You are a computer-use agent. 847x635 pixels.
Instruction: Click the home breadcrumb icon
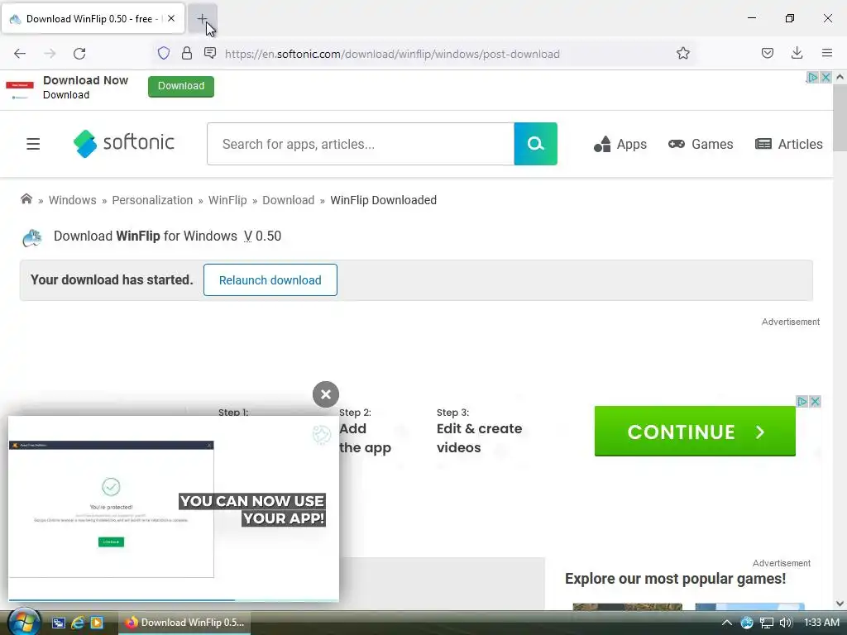tap(26, 199)
